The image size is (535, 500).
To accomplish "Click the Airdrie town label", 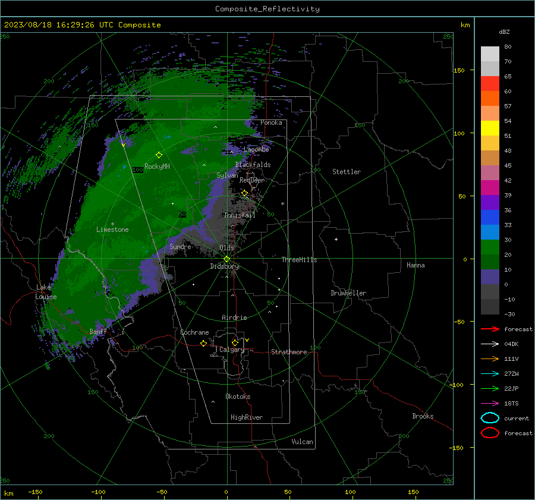I will [x=234, y=317].
